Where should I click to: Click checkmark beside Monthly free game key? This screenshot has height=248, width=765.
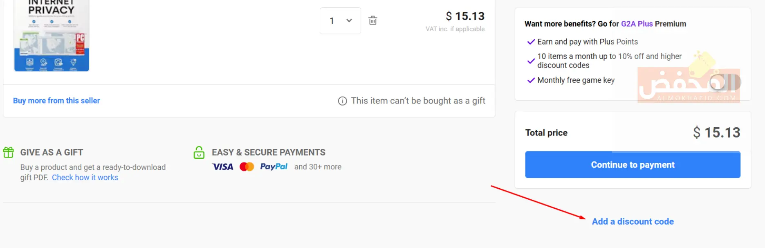pos(531,80)
